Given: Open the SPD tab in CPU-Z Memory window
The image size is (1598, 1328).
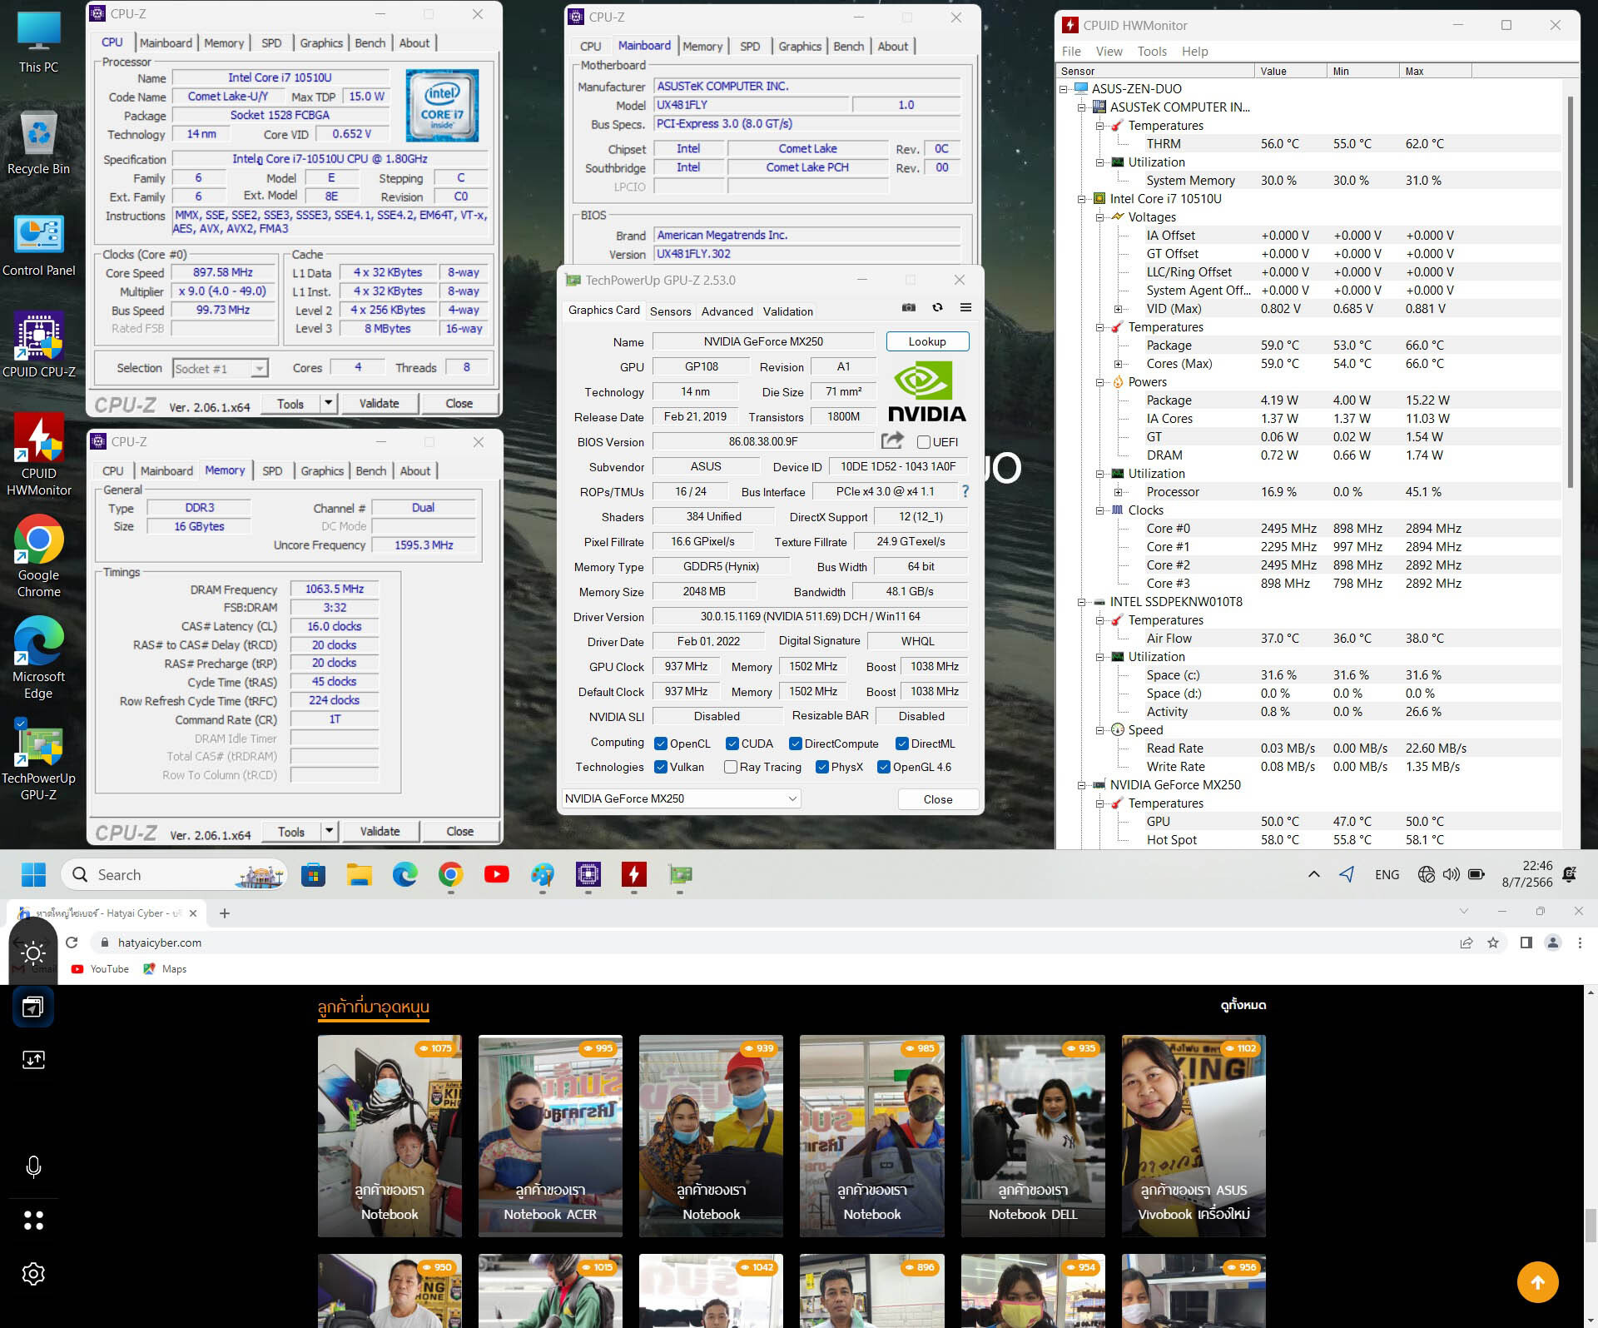Looking at the screenshot, I should point(272,470).
